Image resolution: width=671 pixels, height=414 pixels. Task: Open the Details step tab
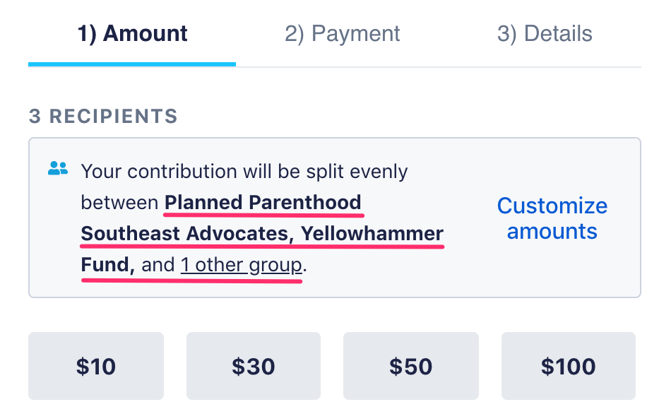(545, 34)
